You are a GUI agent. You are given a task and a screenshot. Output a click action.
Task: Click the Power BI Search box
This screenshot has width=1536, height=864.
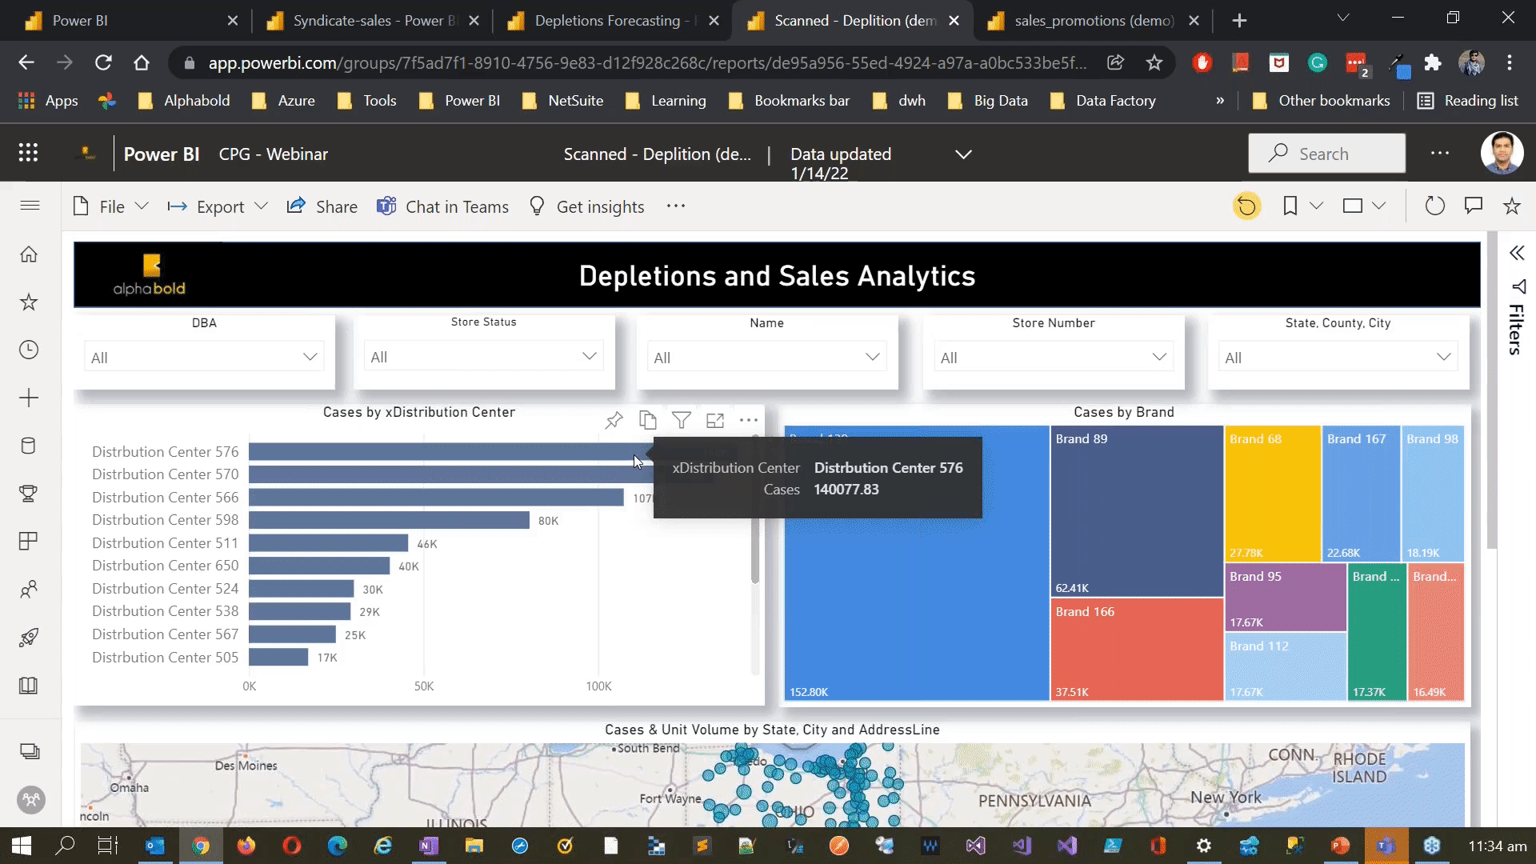pyautogui.click(x=1326, y=153)
